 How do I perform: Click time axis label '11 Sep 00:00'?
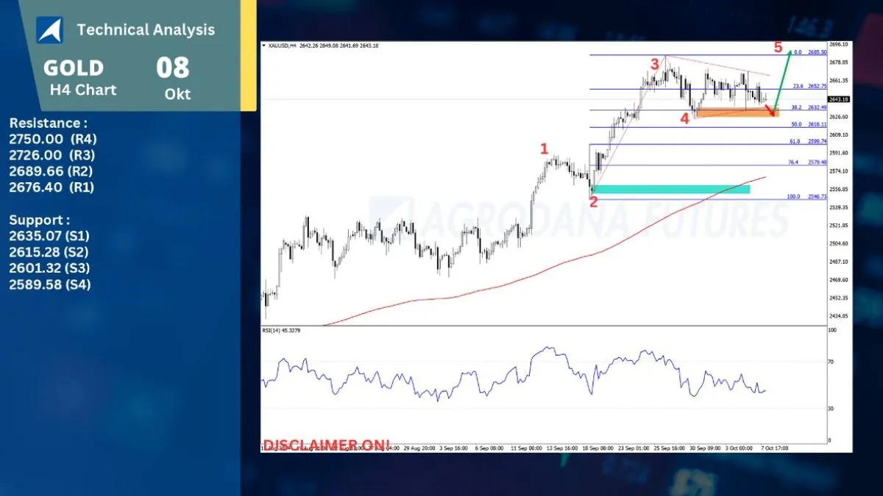(525, 447)
